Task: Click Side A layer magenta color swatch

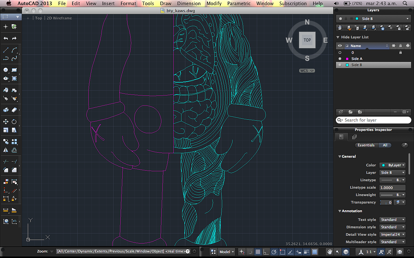Action: 347,59
